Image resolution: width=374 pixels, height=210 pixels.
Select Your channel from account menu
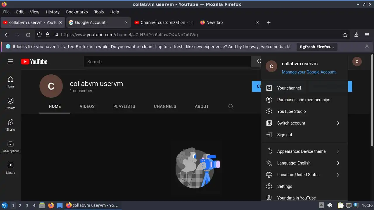(304, 88)
